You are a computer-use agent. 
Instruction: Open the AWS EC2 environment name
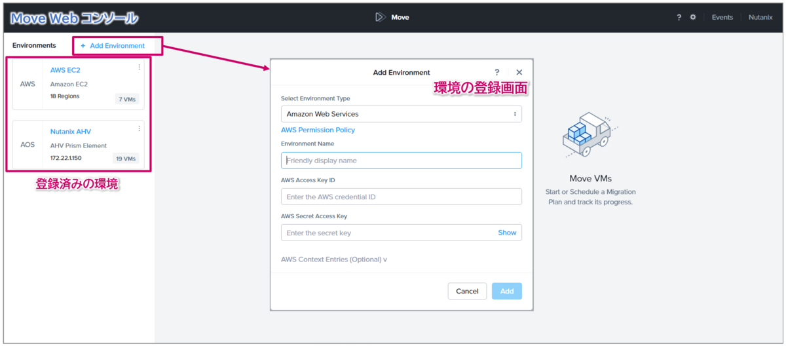point(65,70)
